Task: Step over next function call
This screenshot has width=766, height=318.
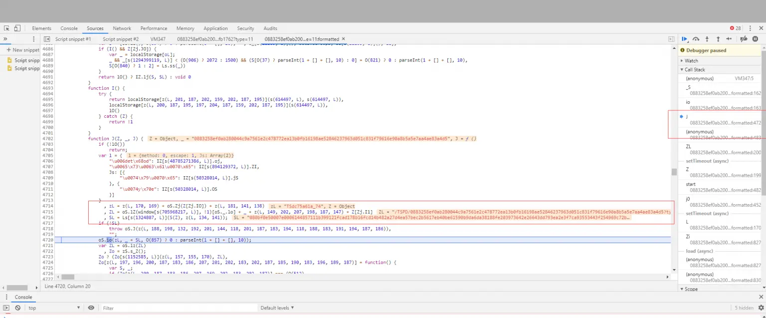Action: coord(696,39)
